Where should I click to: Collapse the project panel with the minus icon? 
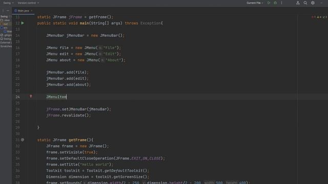tap(8, 11)
